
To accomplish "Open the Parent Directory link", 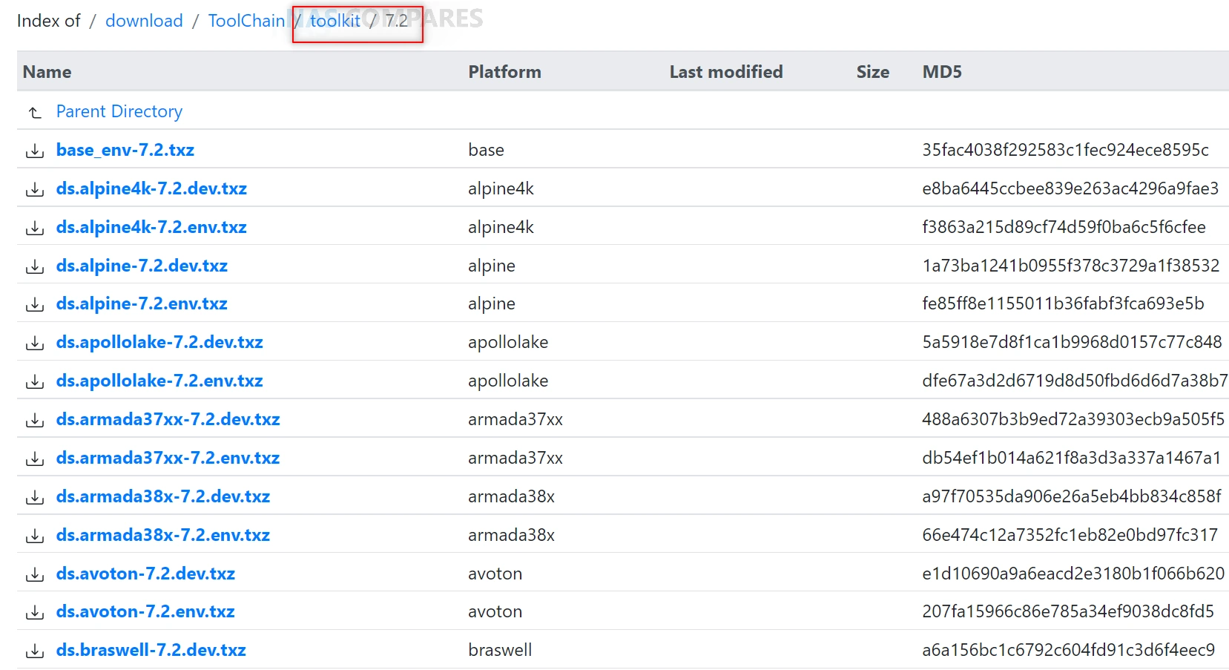I will (119, 111).
